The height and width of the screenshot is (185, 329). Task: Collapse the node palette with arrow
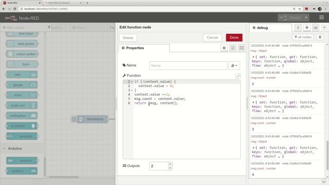tap(49, 27)
